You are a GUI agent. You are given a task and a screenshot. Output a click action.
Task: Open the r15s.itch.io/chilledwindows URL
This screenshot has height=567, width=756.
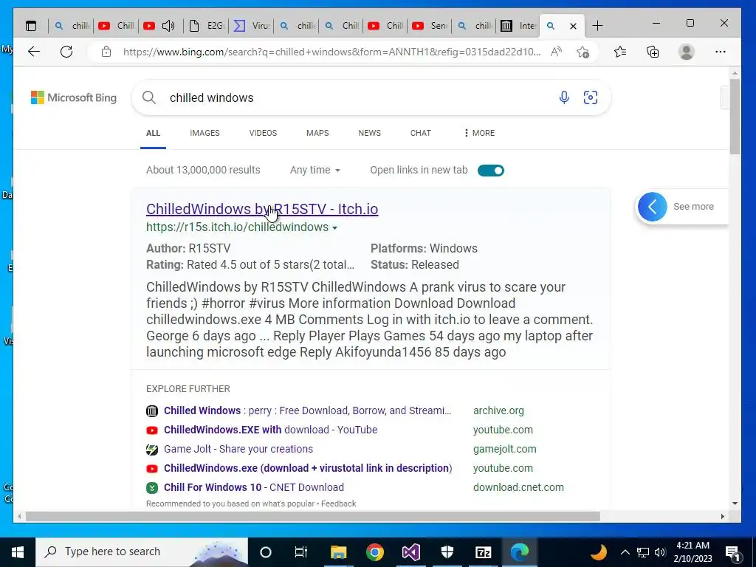[237, 227]
